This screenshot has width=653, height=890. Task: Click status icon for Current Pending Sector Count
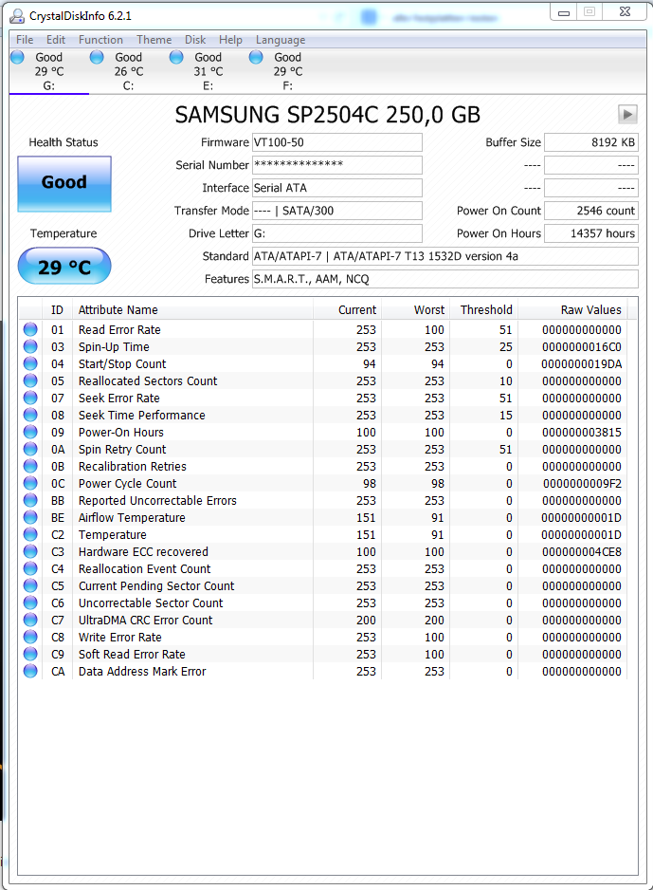click(x=30, y=585)
